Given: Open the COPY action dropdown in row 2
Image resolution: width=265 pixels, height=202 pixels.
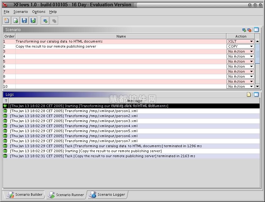Looking at the screenshot, I should click(240, 46).
